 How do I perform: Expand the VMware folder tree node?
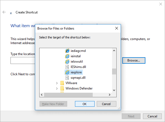(57, 83)
